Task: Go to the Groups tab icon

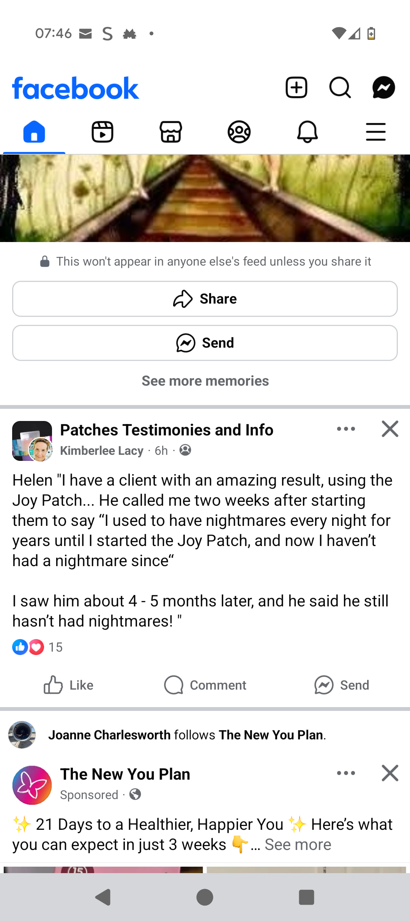Action: point(239,132)
